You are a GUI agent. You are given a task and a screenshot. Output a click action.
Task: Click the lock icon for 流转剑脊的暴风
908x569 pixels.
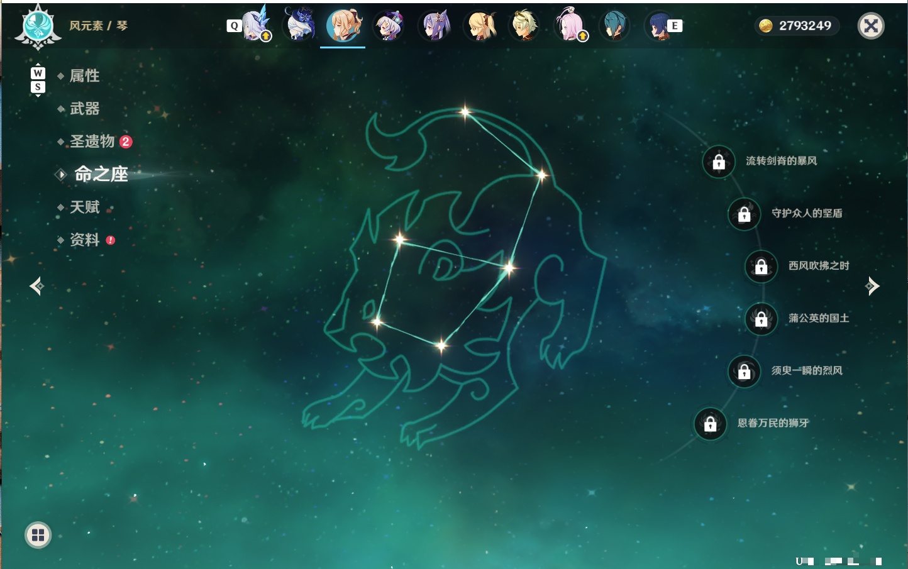(x=719, y=162)
